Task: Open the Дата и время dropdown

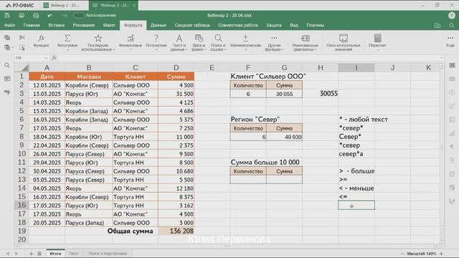Action: click(199, 42)
